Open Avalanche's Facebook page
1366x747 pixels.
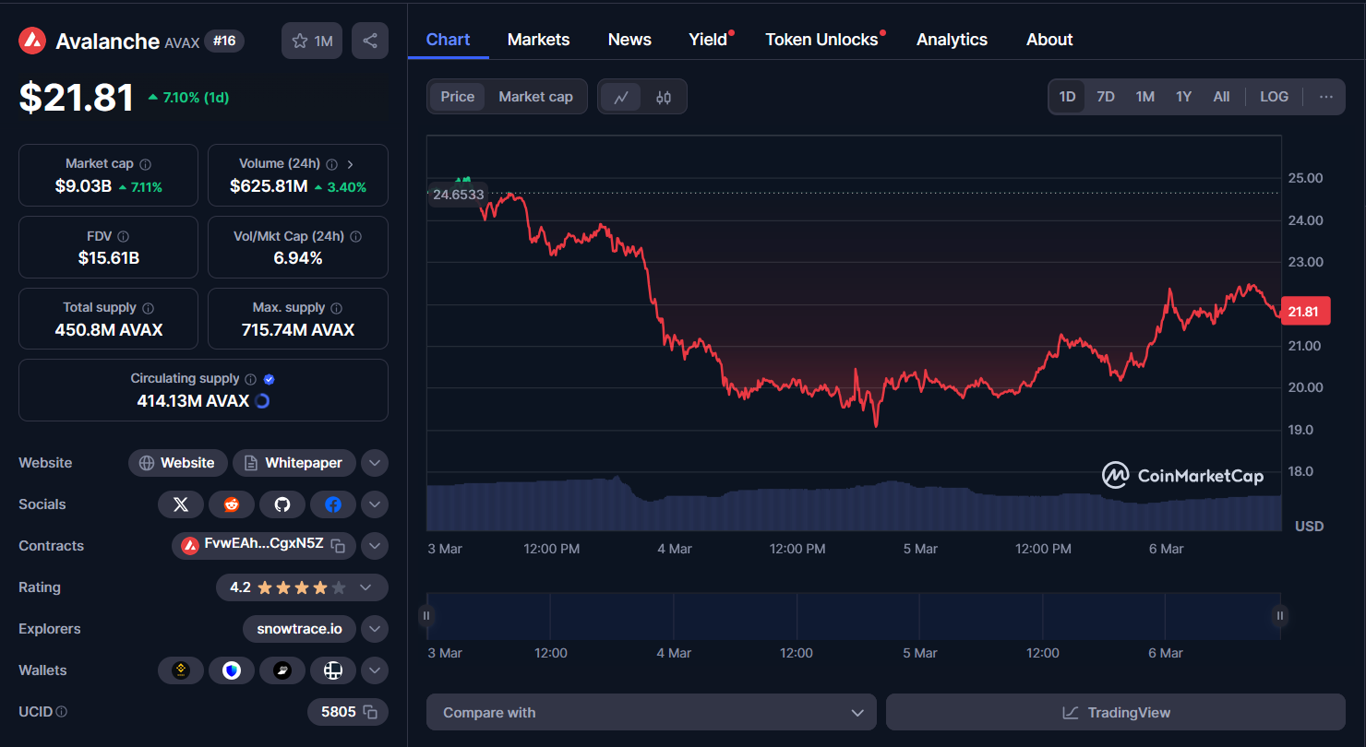332,504
